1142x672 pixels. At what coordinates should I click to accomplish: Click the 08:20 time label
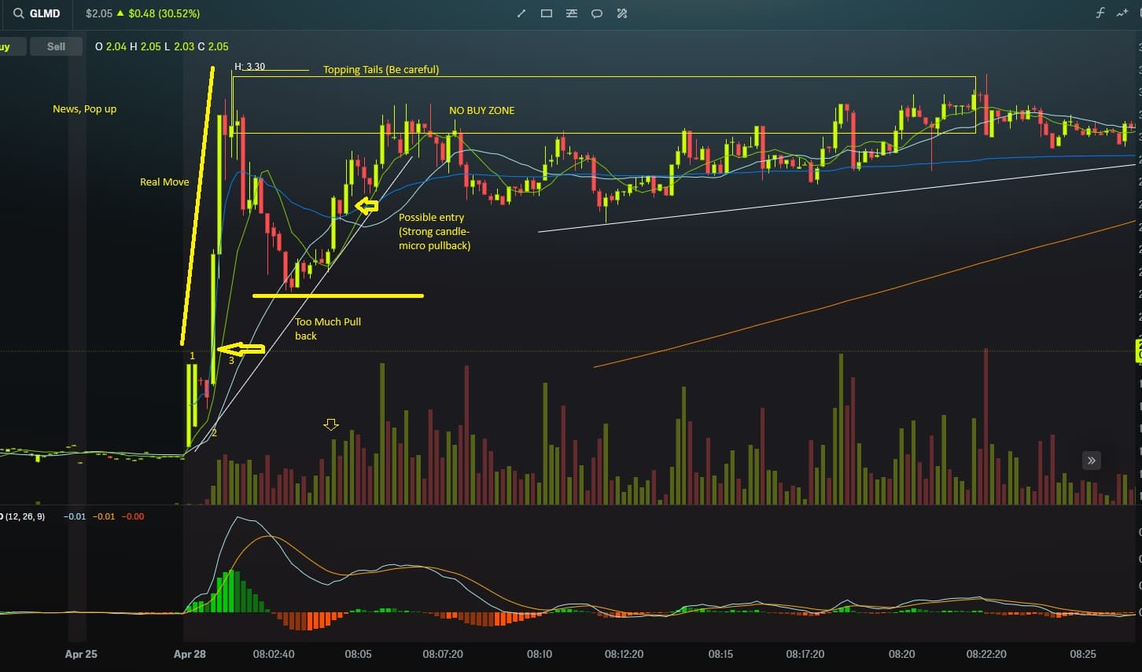902,654
